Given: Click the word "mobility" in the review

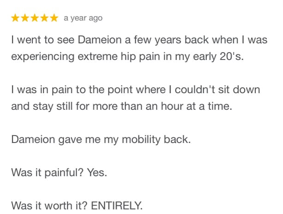Looking at the screenshot, I should pos(141,140).
